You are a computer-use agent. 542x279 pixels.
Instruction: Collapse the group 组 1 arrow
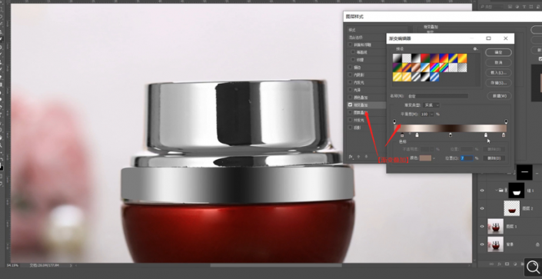click(497, 190)
